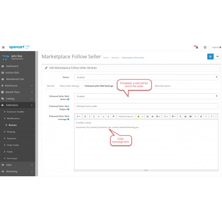Open the Helvetica Neue font dropdown
This screenshot has height=222, width=222.
[126, 117]
